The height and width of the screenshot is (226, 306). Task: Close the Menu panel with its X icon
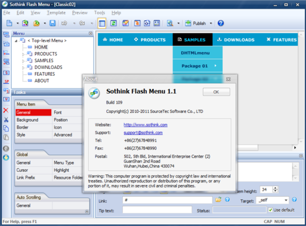pos(91,34)
